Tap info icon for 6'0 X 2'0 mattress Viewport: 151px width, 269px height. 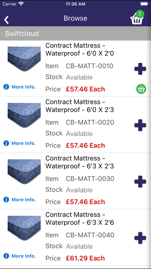point(6,87)
